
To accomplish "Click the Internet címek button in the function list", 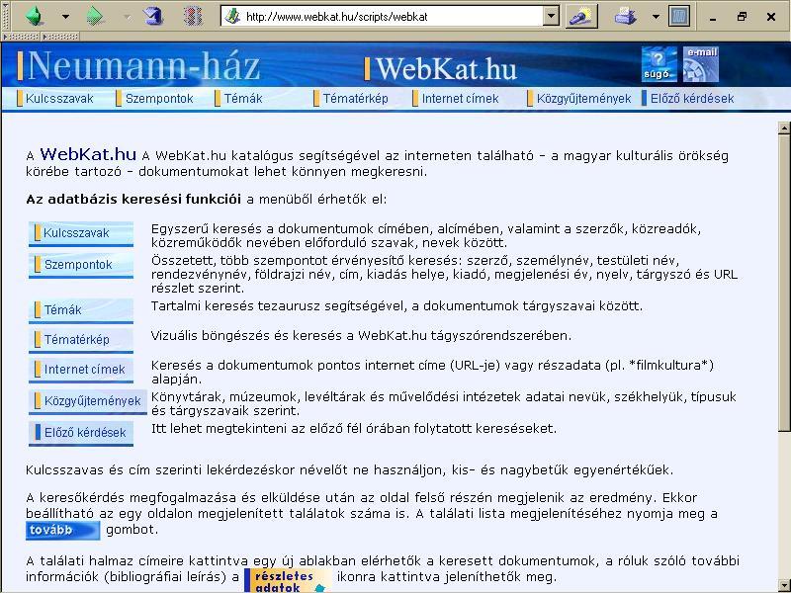I will point(81,370).
